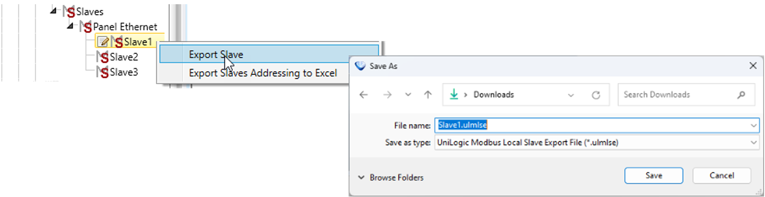Viewport: 765px width, 197px height.
Task: Expand Browse Folders section
Action: (361, 177)
